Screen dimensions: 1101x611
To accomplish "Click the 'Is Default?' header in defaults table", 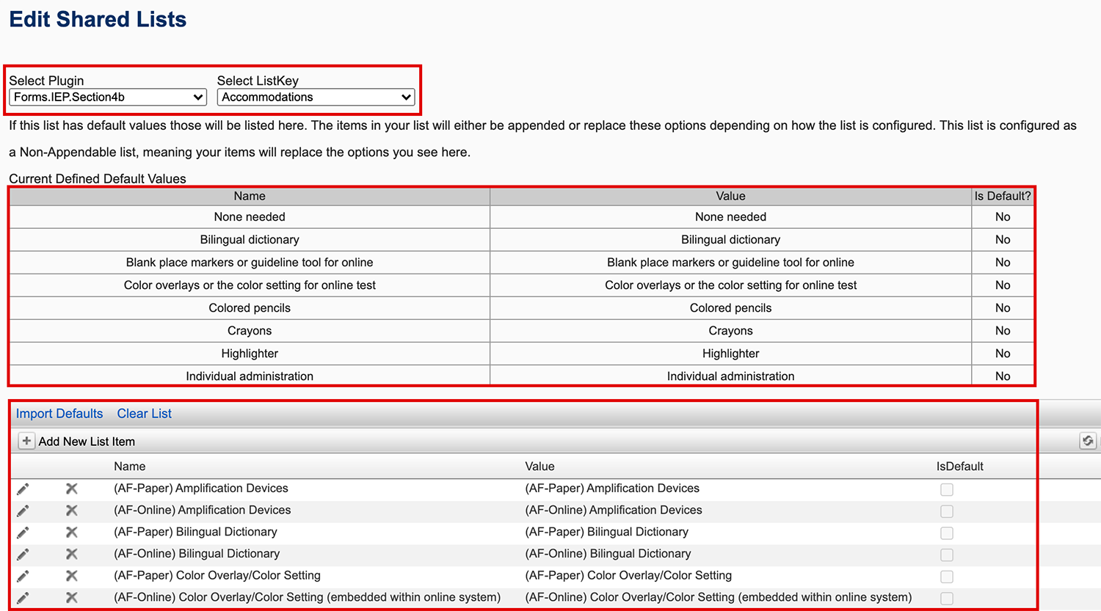I will pyautogui.click(x=1003, y=196).
